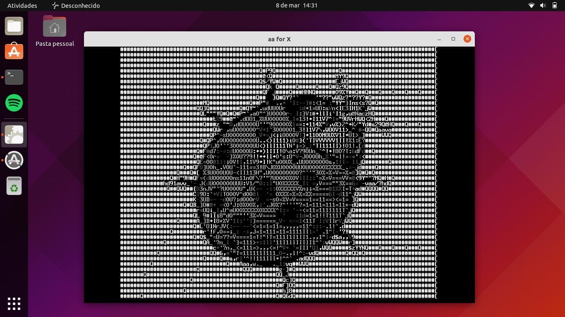Screen dimensions: 565x317
Task: Focus the running aa demo via its gears dock icon
Action: [14, 135]
